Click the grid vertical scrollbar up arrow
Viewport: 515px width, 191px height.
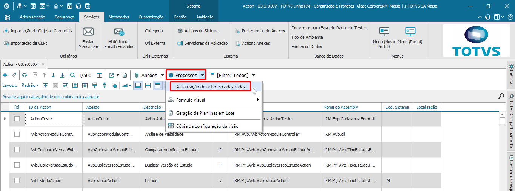coord(502,114)
